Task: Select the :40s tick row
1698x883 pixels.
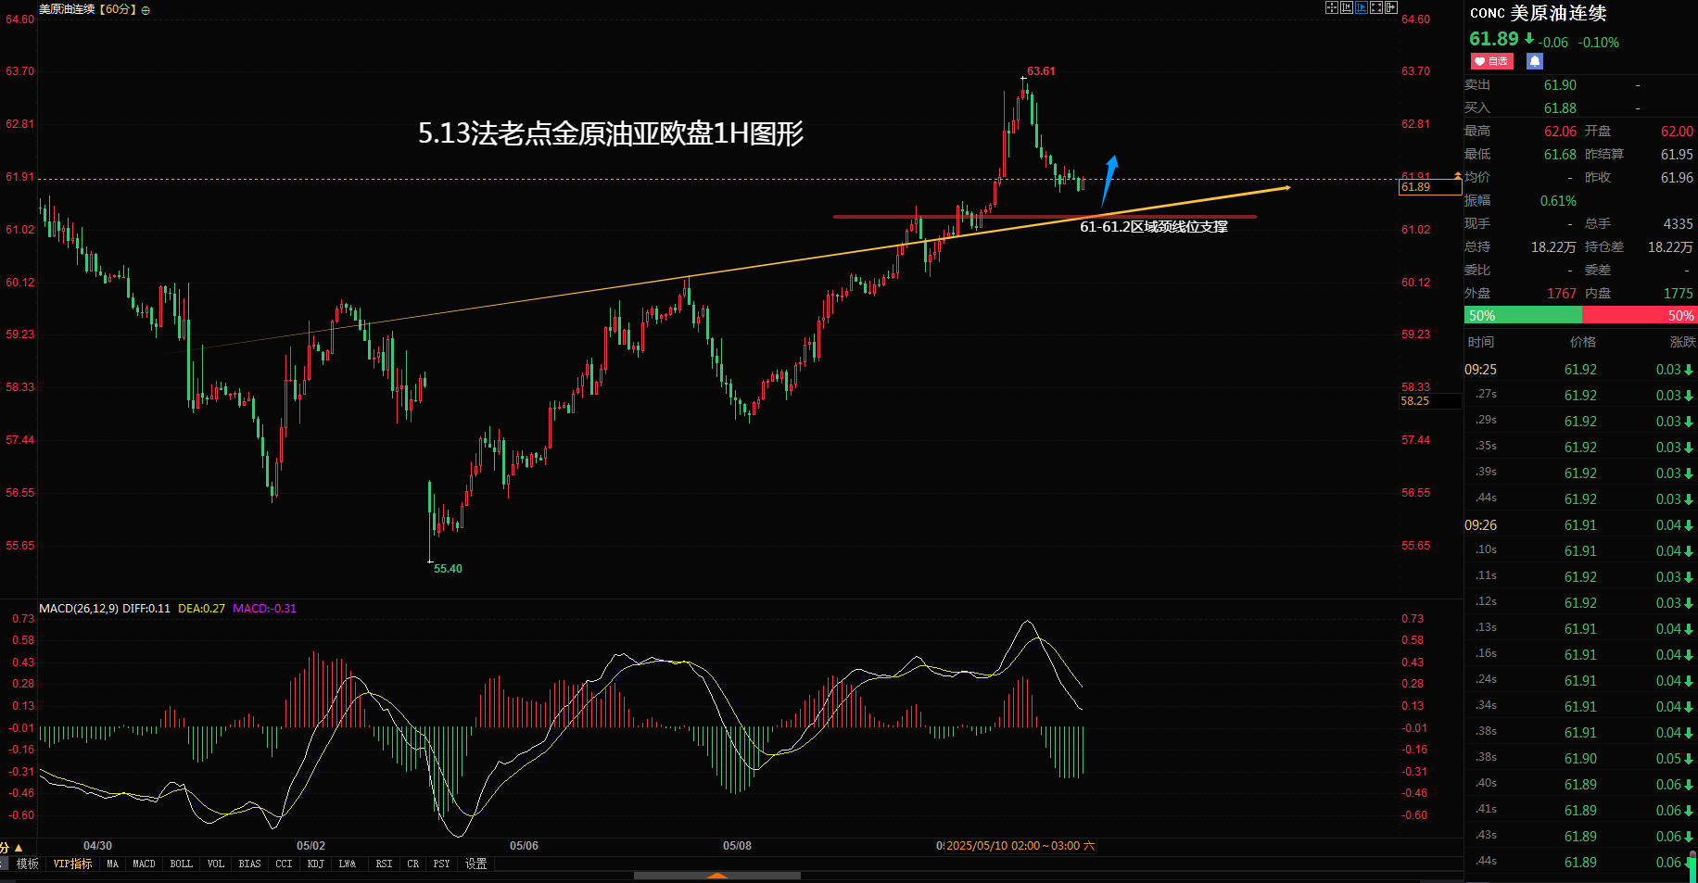Action: pos(1580,785)
